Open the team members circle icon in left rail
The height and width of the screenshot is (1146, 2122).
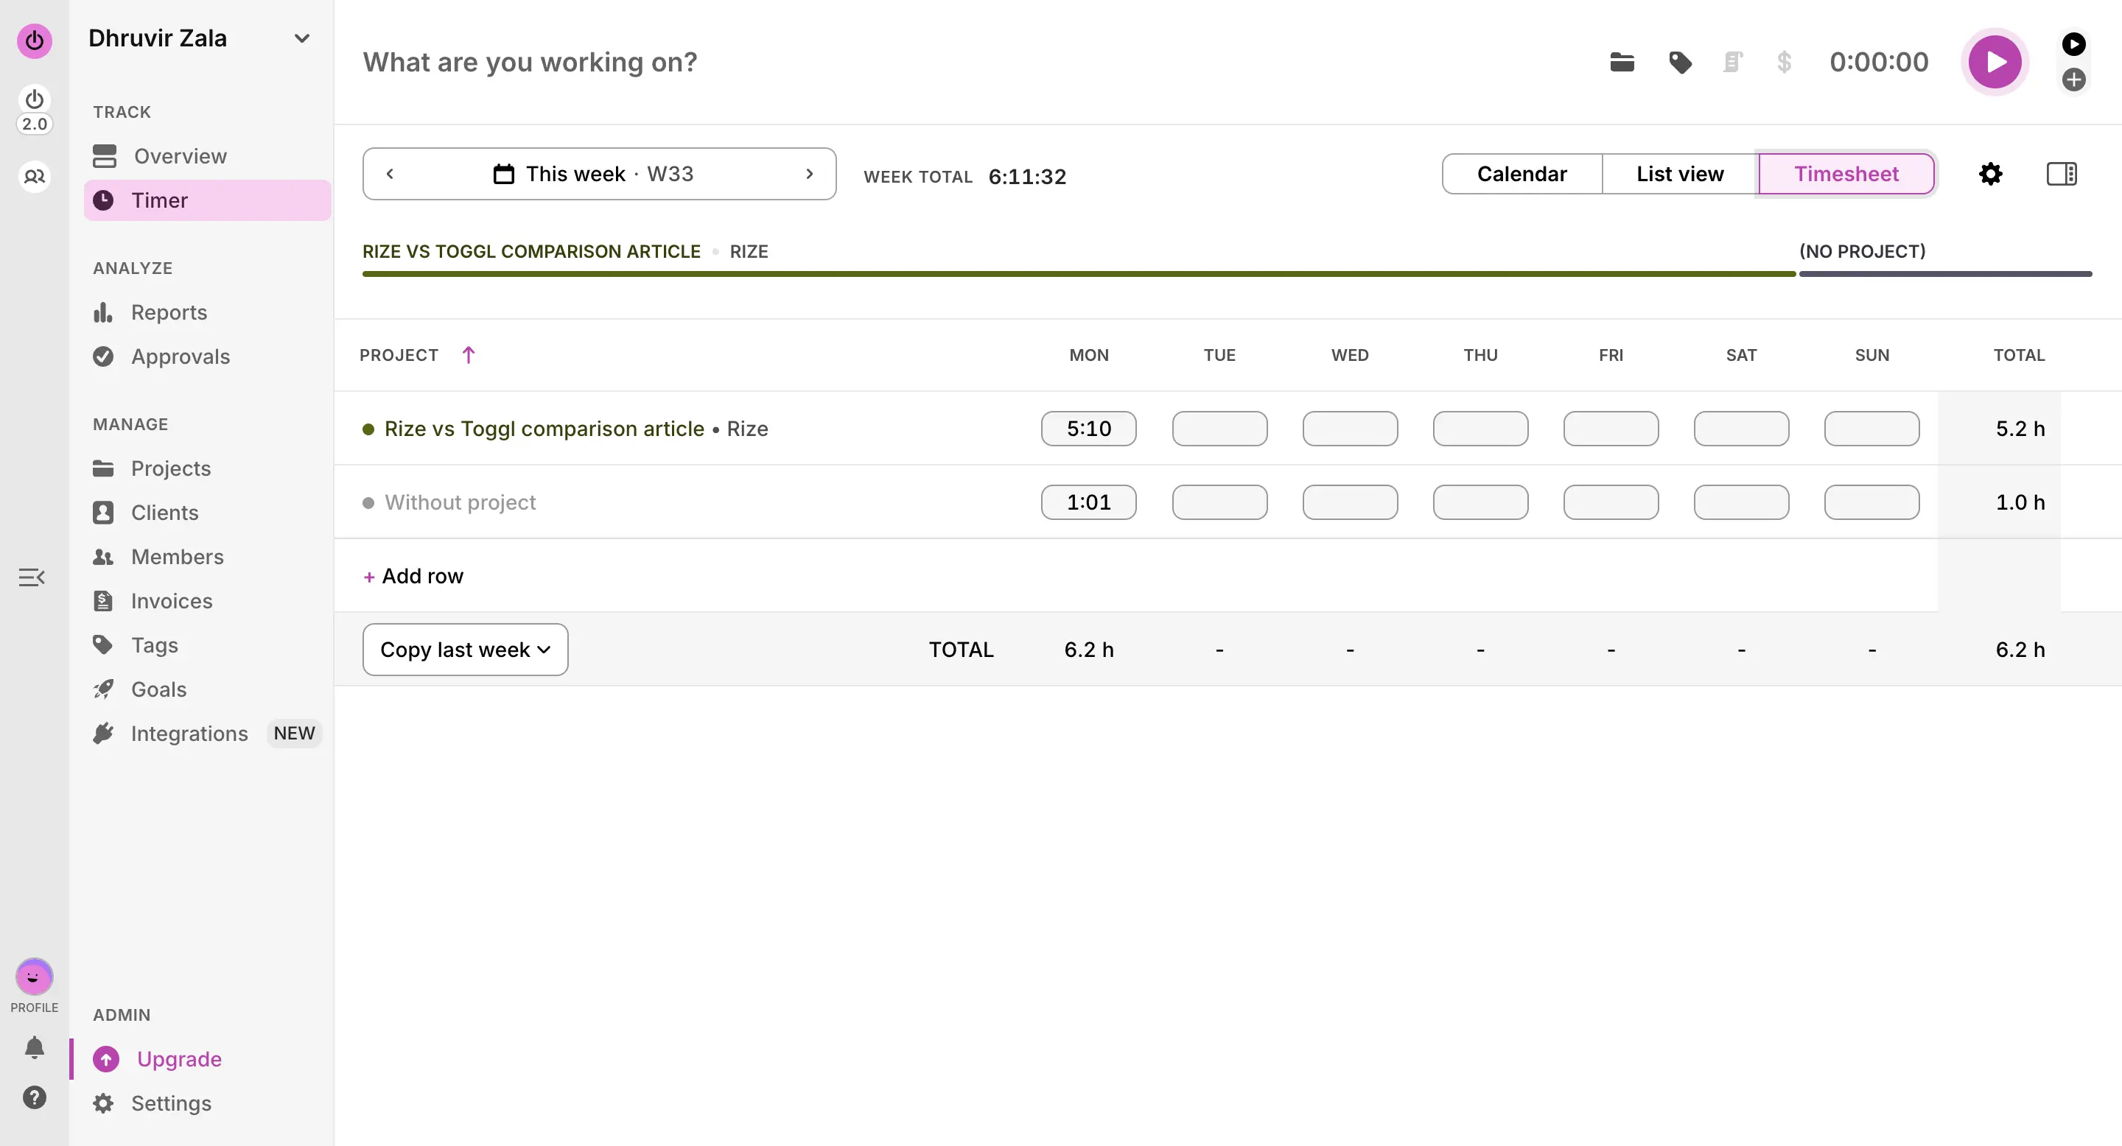tap(35, 176)
